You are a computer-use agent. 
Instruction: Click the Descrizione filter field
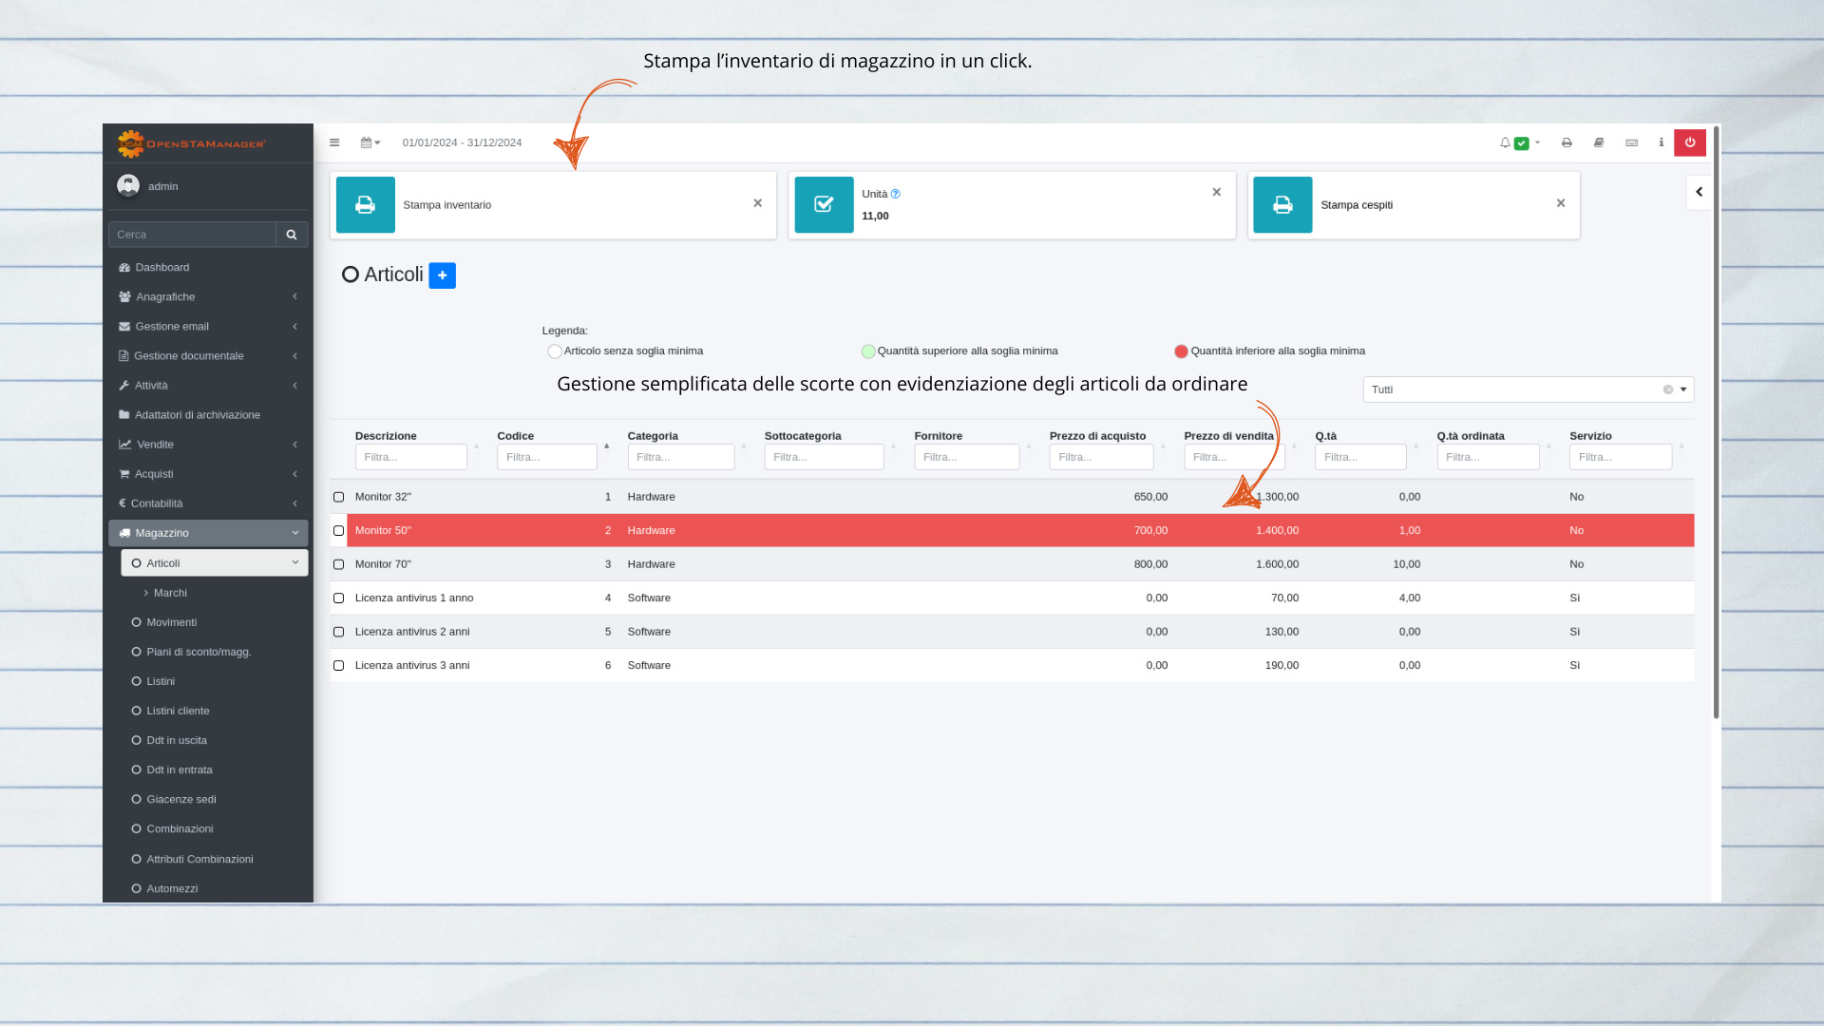click(411, 457)
